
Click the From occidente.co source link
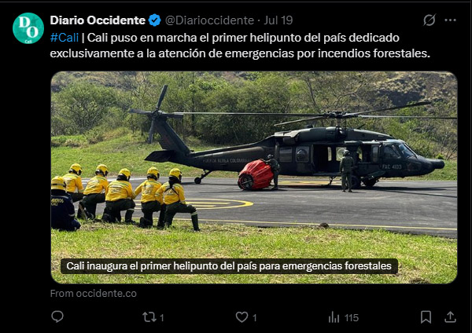[94, 293]
